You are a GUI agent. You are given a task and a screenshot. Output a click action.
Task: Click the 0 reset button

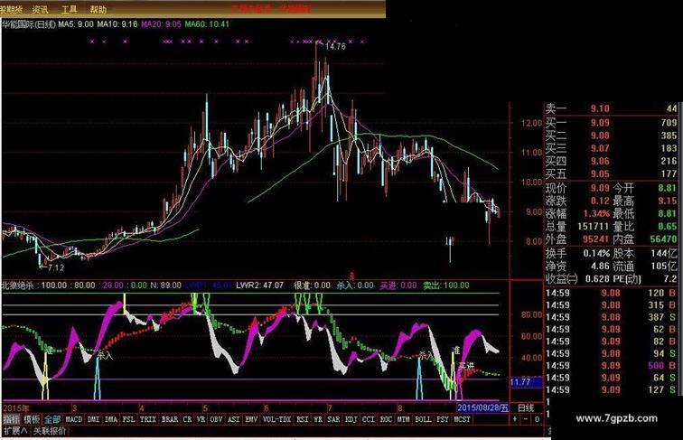537,419
